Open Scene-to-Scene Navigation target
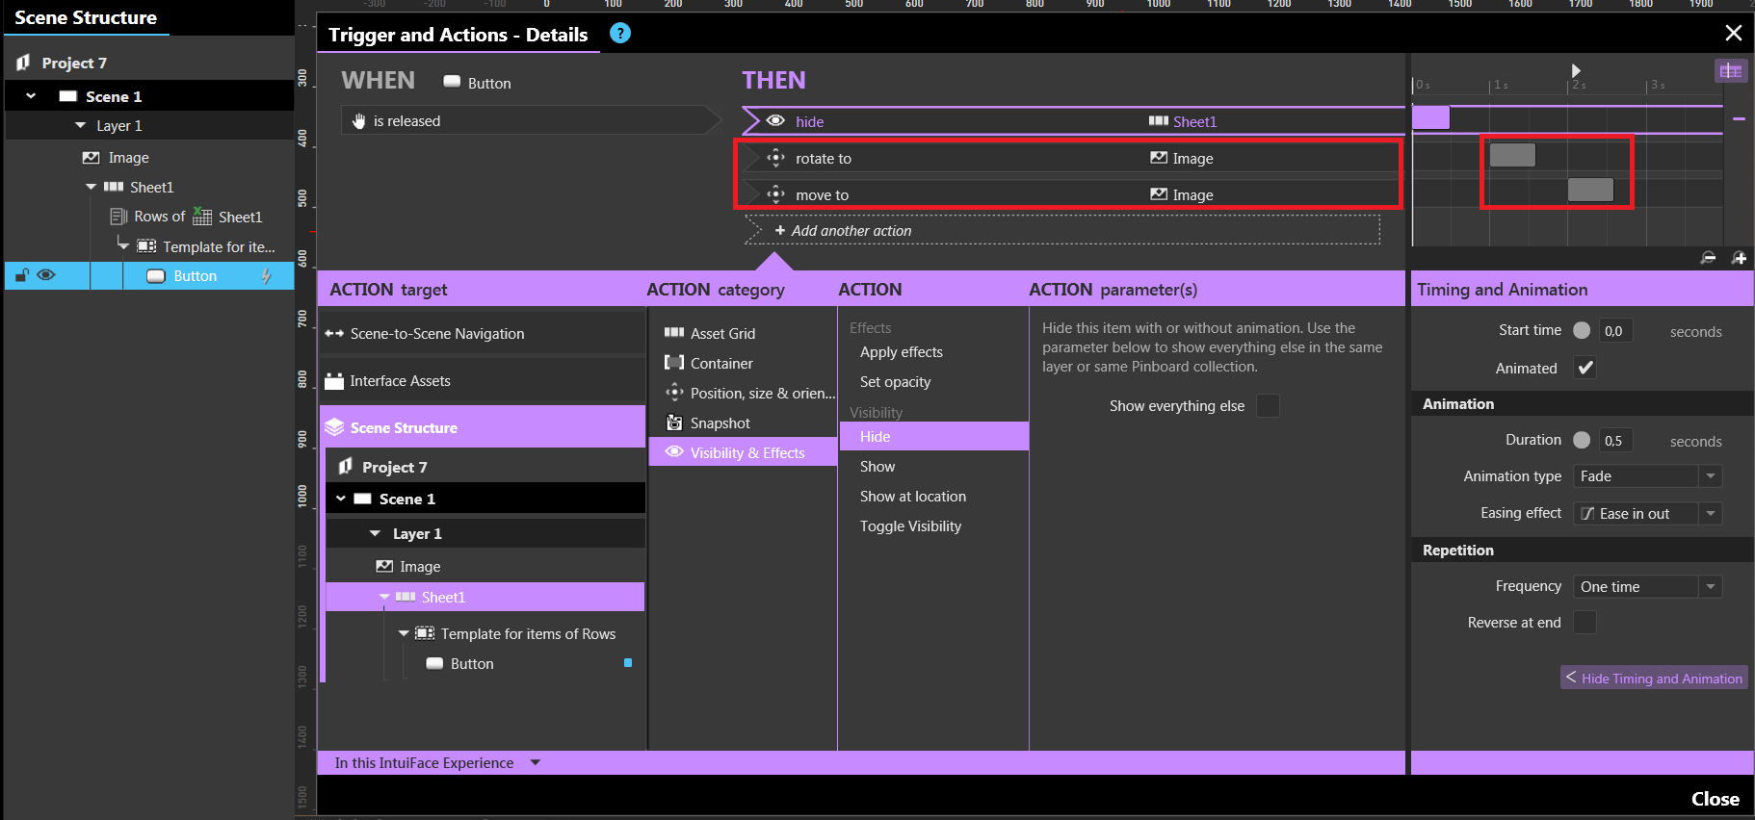The height and width of the screenshot is (820, 1755). (482, 333)
